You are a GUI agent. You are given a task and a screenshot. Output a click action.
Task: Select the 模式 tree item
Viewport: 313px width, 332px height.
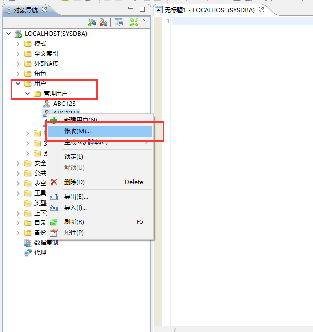40,44
